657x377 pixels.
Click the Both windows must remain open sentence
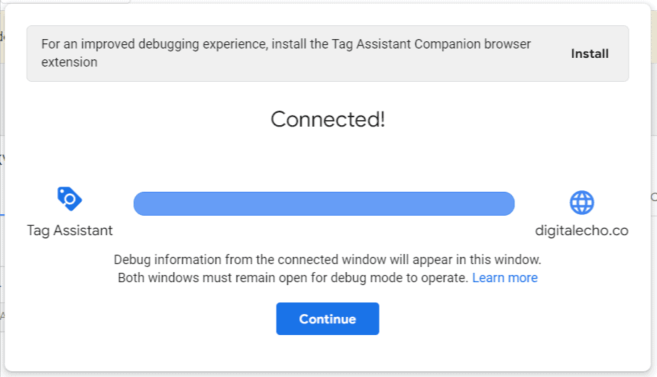pyautogui.click(x=293, y=278)
